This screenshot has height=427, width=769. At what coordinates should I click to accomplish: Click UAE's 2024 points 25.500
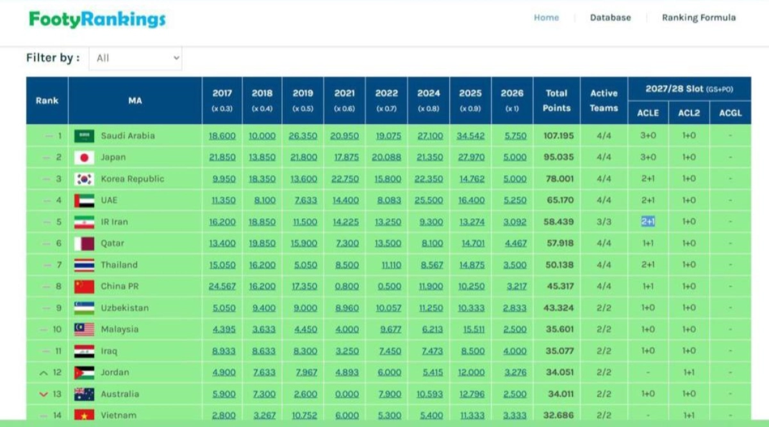click(428, 200)
